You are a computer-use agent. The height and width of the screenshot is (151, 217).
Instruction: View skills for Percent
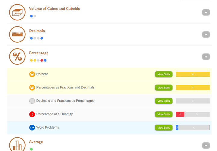tap(164, 74)
